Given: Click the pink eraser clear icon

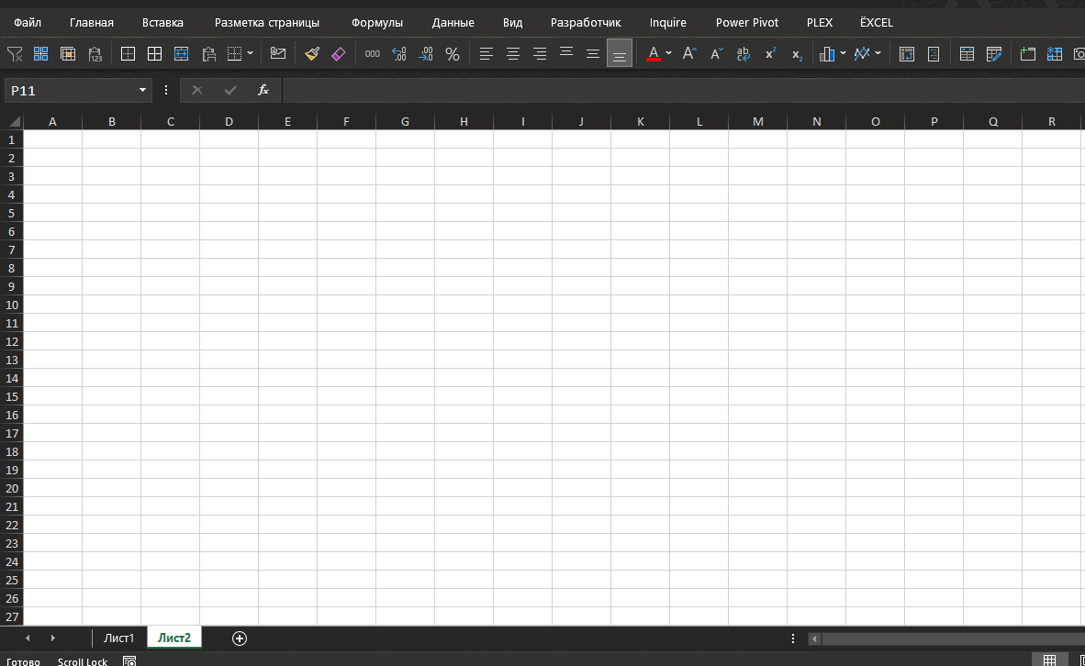Looking at the screenshot, I should point(339,54).
